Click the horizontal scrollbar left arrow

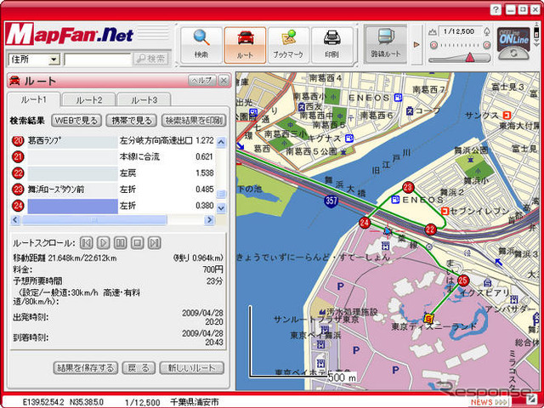15,220
